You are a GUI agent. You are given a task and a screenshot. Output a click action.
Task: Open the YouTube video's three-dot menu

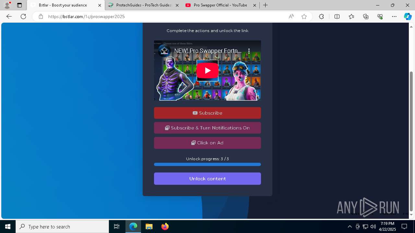click(x=249, y=51)
